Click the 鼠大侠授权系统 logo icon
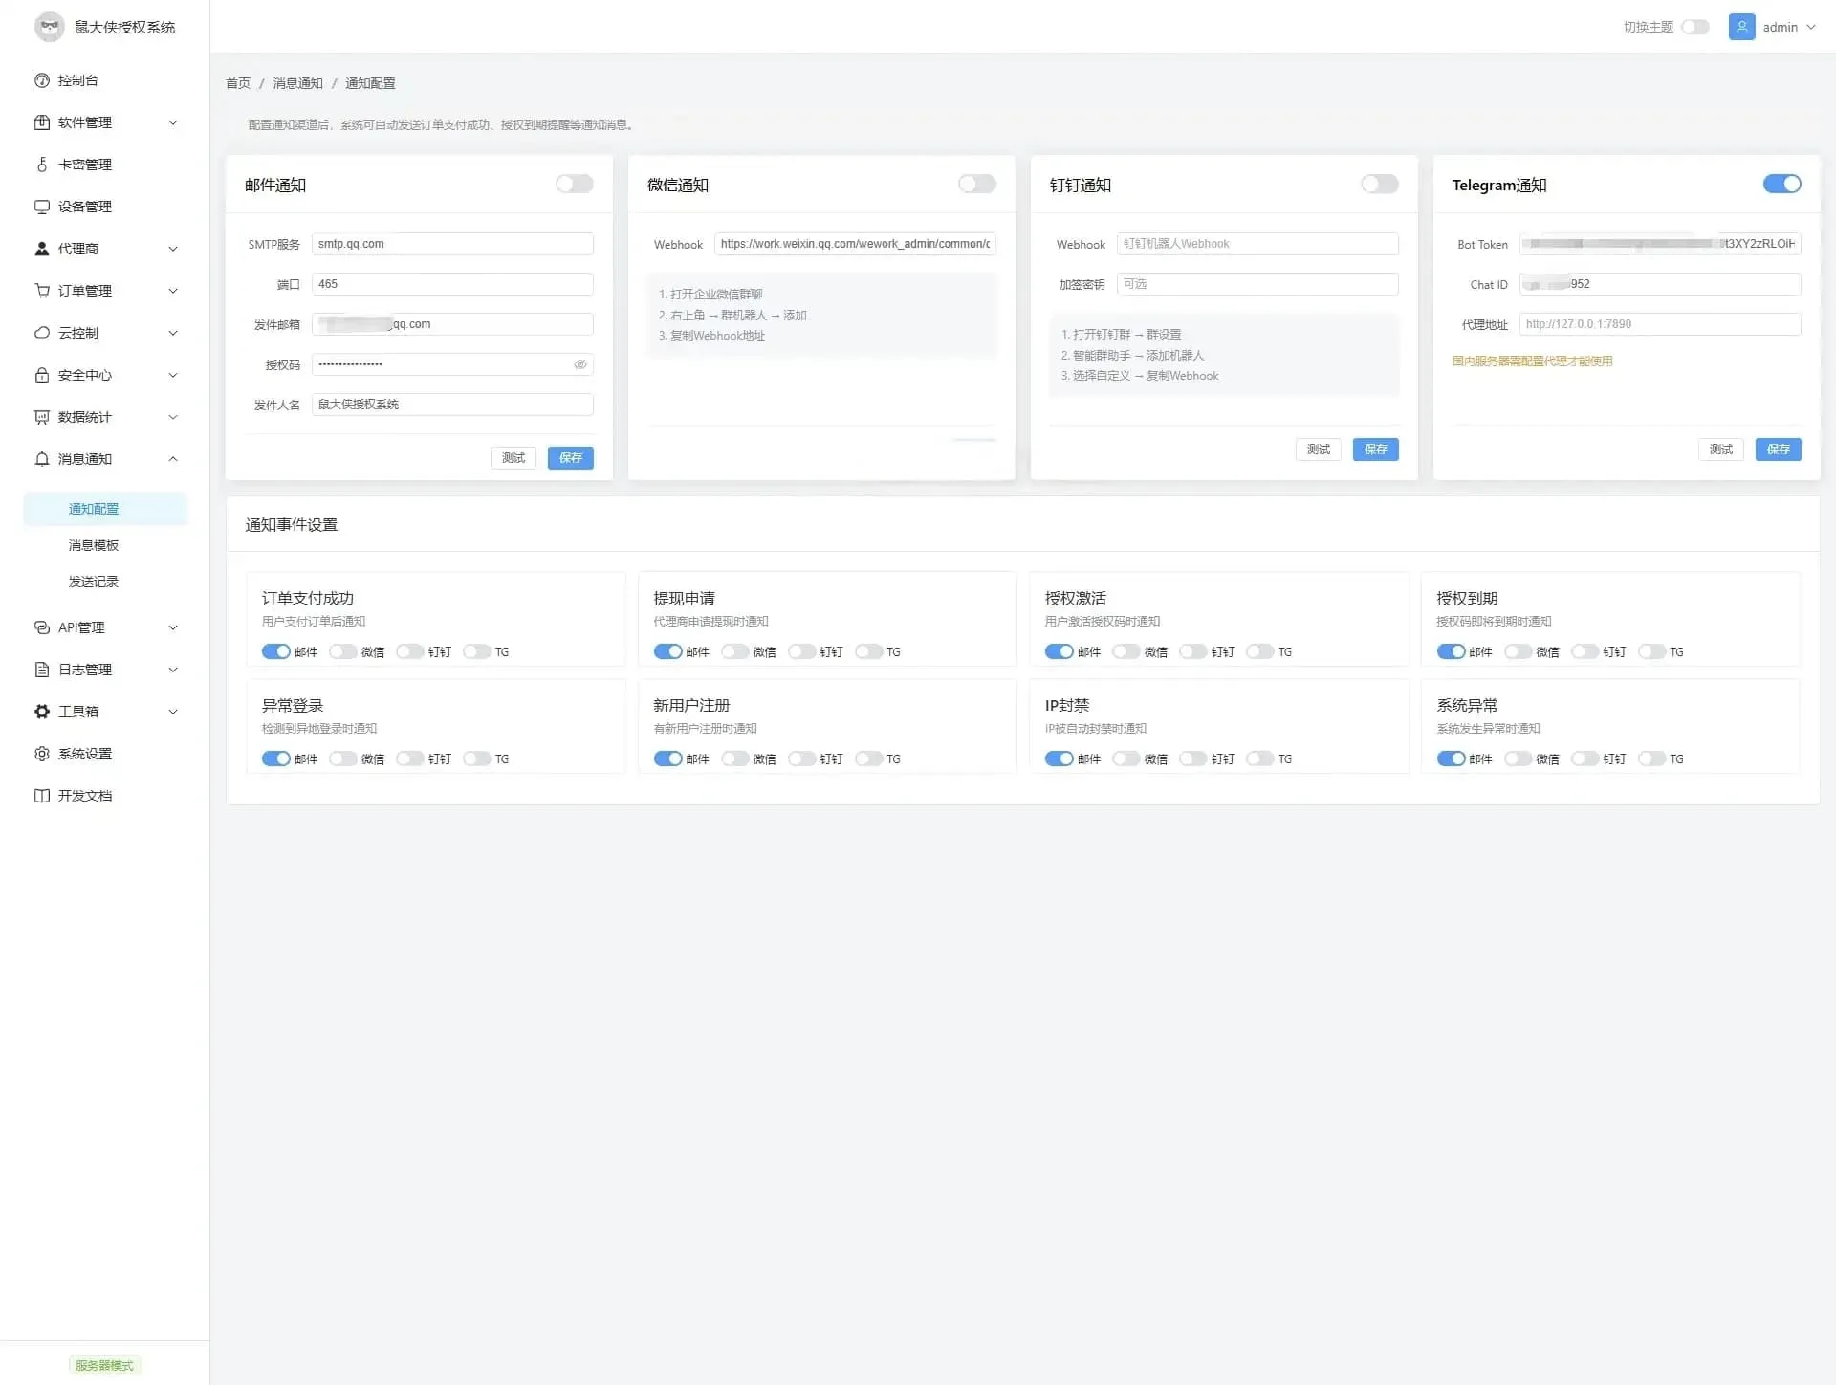The height and width of the screenshot is (1385, 1836). point(50,27)
